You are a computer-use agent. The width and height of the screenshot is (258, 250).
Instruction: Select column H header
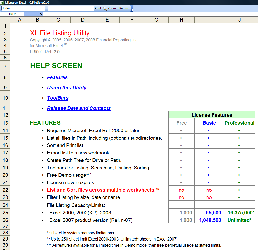click(x=181, y=20)
